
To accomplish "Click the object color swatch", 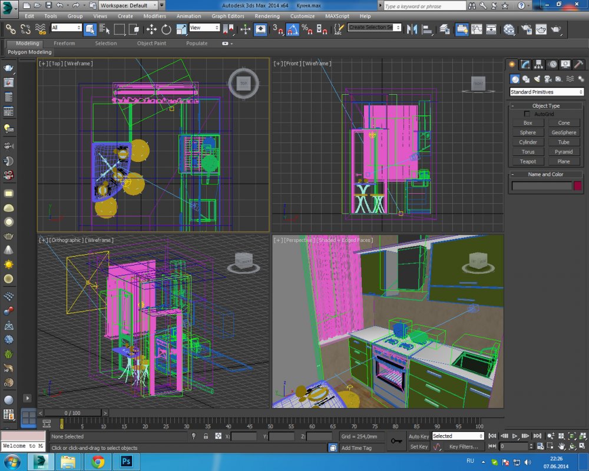I will 578,186.
